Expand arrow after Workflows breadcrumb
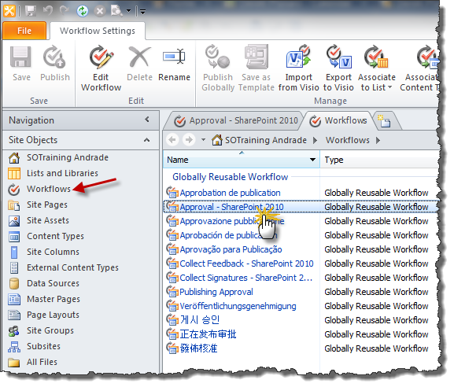454x387 pixels. (378, 140)
